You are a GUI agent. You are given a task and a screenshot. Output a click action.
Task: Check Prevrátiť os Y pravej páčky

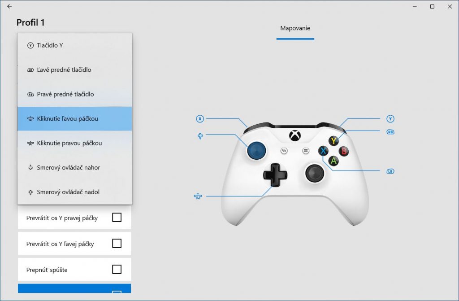(x=117, y=218)
